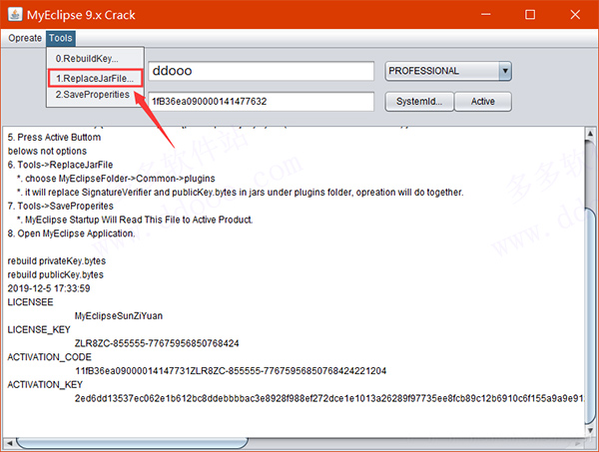
Task: Click the vertical scrollbar thumb in log area
Action: point(590,317)
